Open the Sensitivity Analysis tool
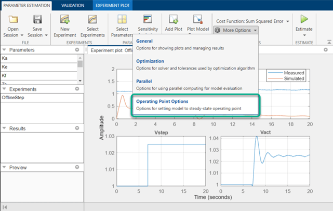 pyautogui.click(x=148, y=24)
